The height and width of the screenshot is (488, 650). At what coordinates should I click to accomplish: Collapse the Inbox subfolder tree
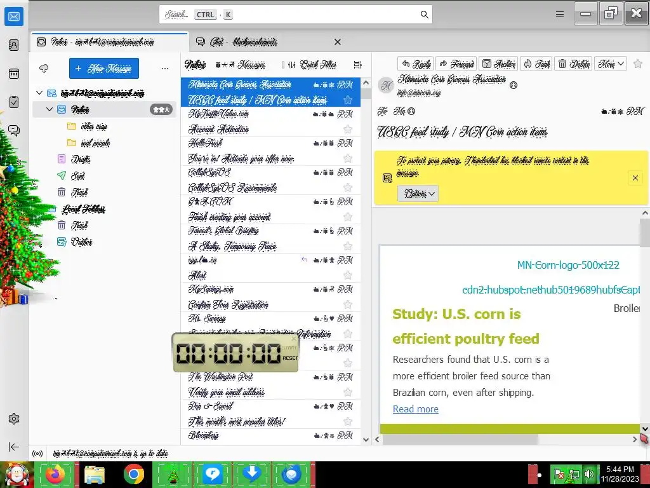50,109
